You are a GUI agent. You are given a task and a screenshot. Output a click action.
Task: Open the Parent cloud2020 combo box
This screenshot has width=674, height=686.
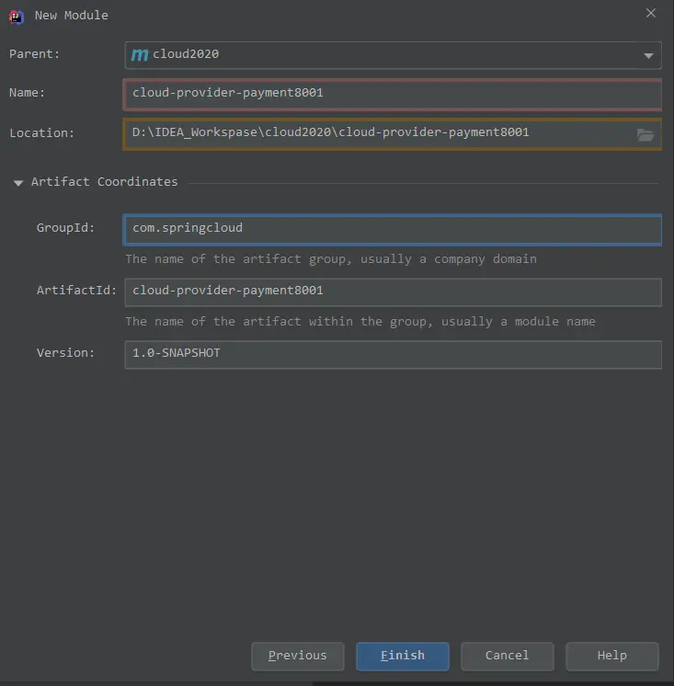pos(393,55)
